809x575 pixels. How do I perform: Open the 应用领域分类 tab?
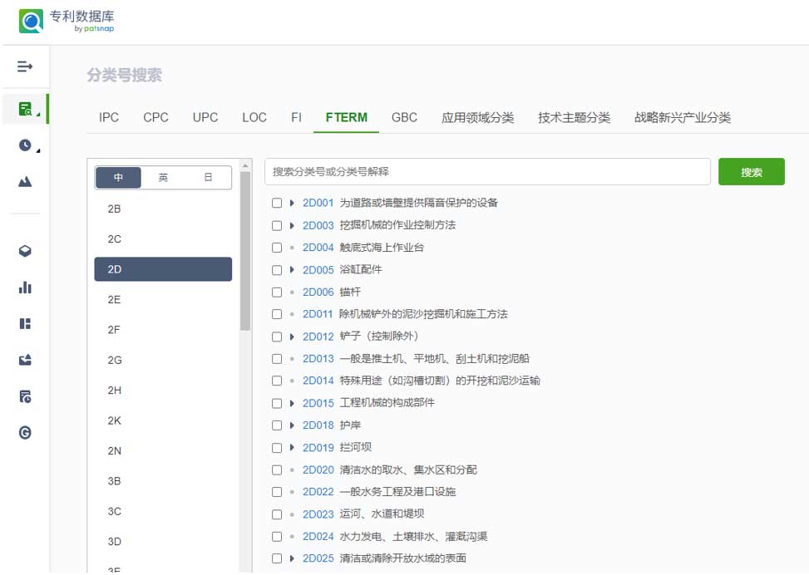click(477, 117)
